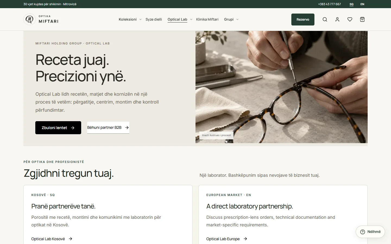Click the Optika Miftari logo emblem
Screen dimensions: 391x244
coord(29,20)
